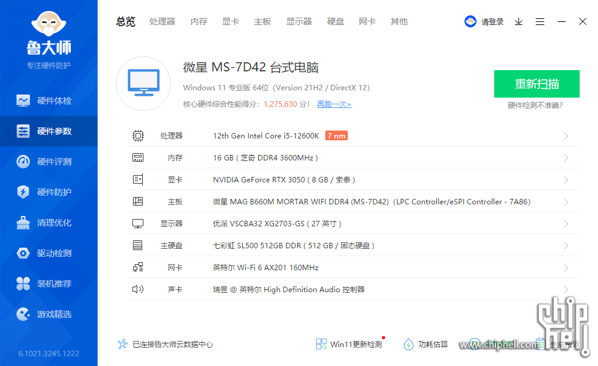Viewport: 598px width, 366px height.
Task: Switch to the 处理器 tab
Action: click(x=162, y=22)
